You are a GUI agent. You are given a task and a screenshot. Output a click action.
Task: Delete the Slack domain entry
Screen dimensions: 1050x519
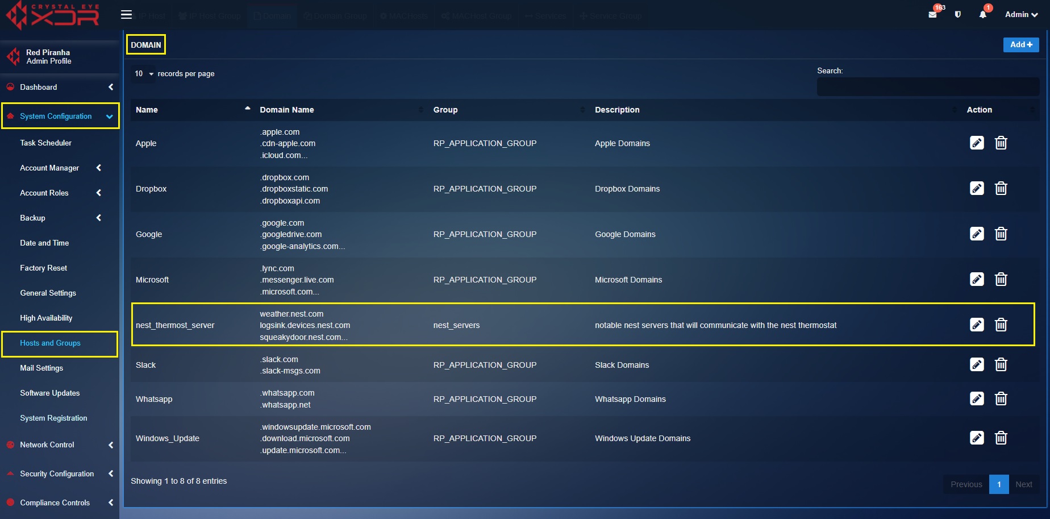pos(1001,364)
